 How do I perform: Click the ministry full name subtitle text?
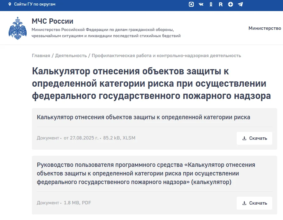pos(106,33)
